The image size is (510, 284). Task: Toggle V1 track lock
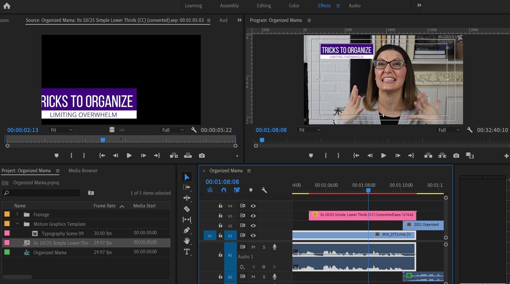pos(220,236)
